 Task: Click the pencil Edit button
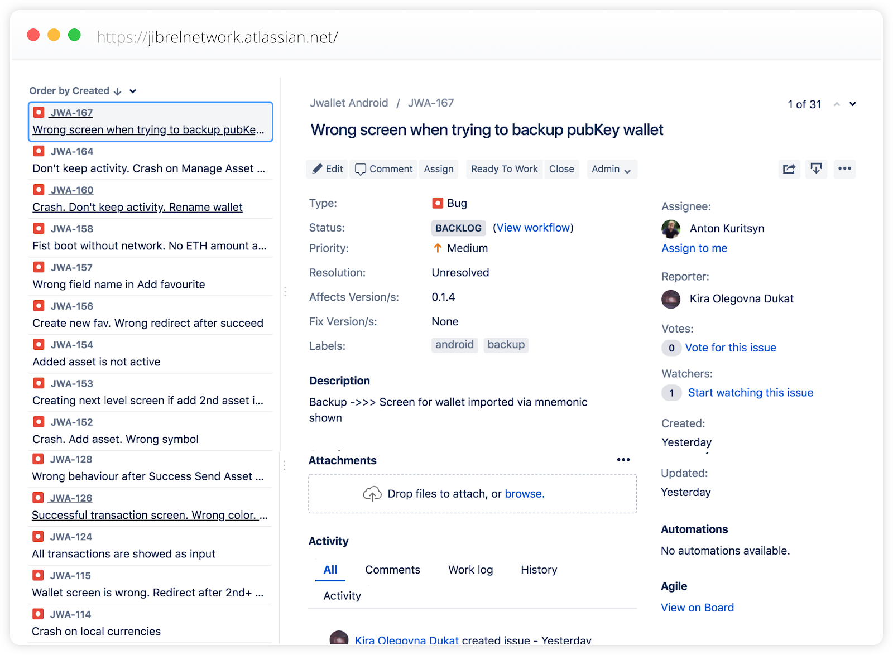tap(327, 169)
